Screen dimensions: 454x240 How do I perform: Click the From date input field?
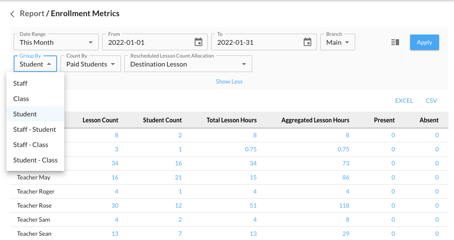147,42
